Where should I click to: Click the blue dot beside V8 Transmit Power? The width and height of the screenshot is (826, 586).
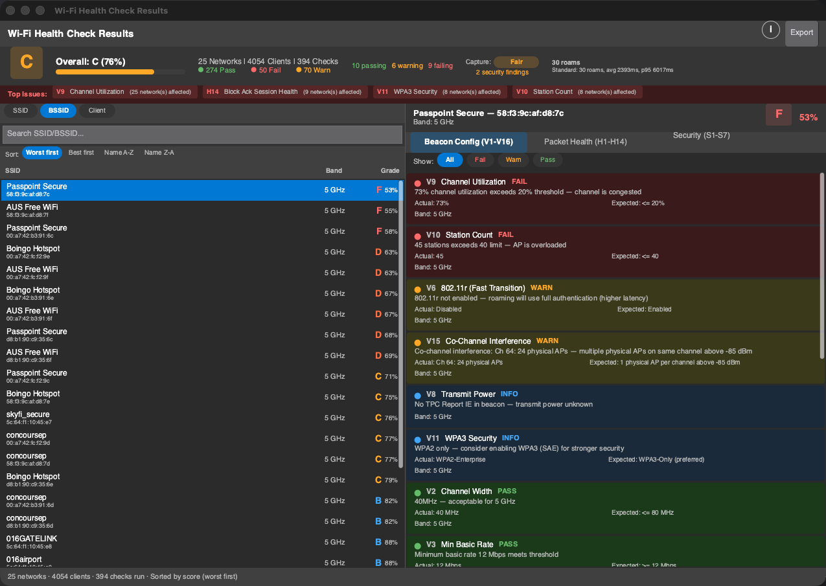click(418, 395)
